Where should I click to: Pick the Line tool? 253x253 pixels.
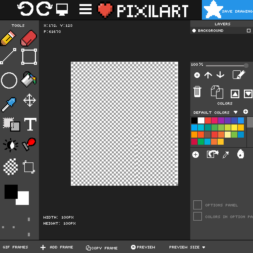coord(8,56)
